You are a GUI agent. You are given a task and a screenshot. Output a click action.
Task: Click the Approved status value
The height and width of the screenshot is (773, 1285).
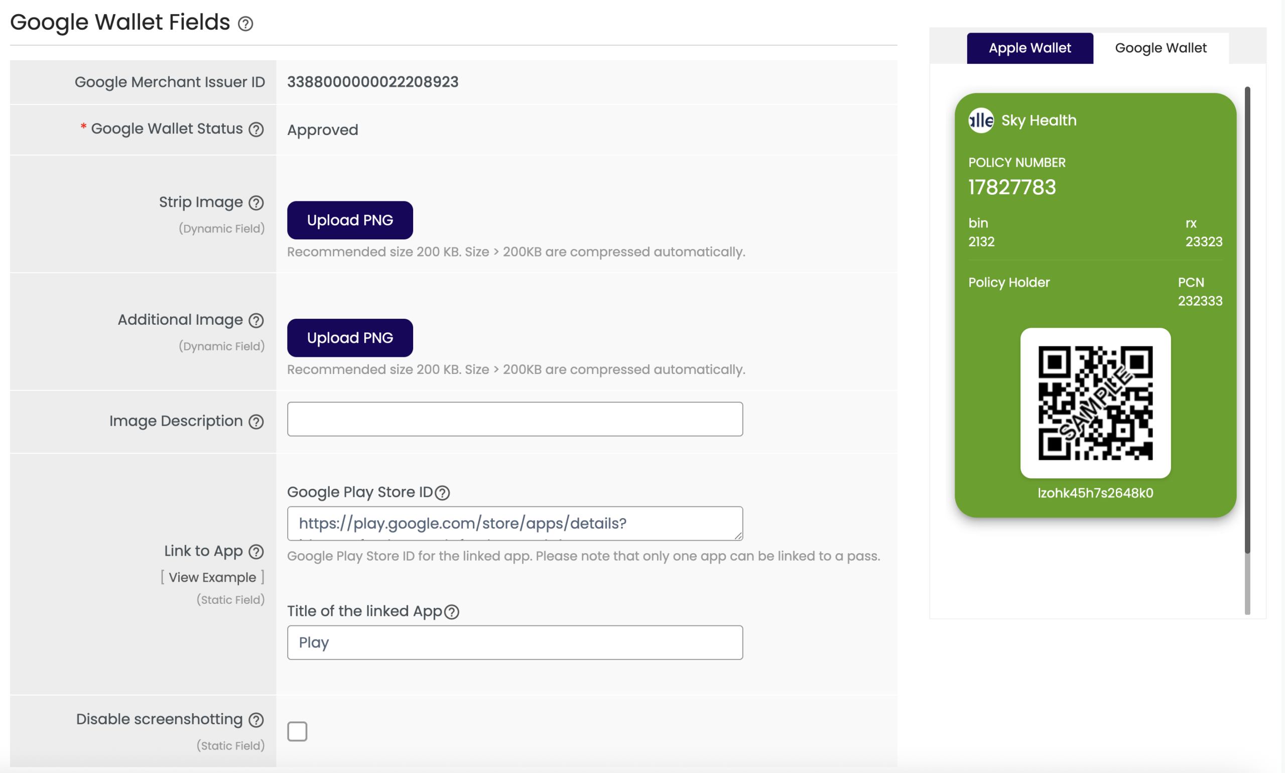[x=323, y=130]
